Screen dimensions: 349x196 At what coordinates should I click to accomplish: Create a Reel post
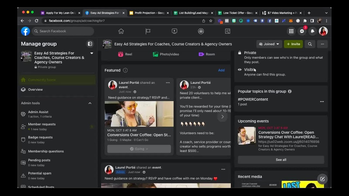pos(125,54)
